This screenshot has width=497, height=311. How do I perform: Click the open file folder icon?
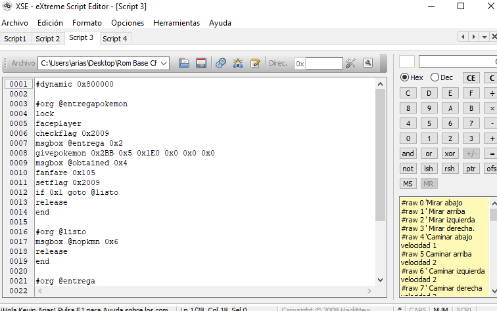(x=184, y=63)
